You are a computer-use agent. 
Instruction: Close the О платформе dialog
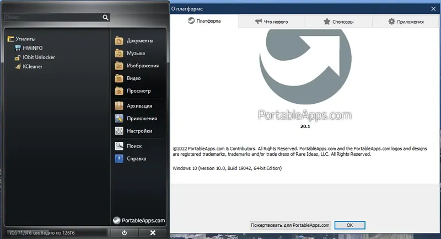pos(433,9)
